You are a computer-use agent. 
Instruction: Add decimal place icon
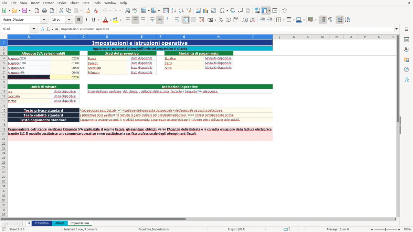point(245,20)
